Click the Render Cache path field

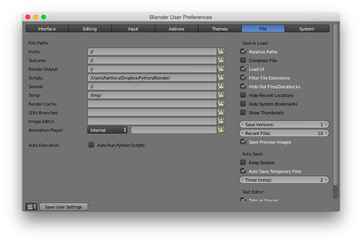coord(152,104)
